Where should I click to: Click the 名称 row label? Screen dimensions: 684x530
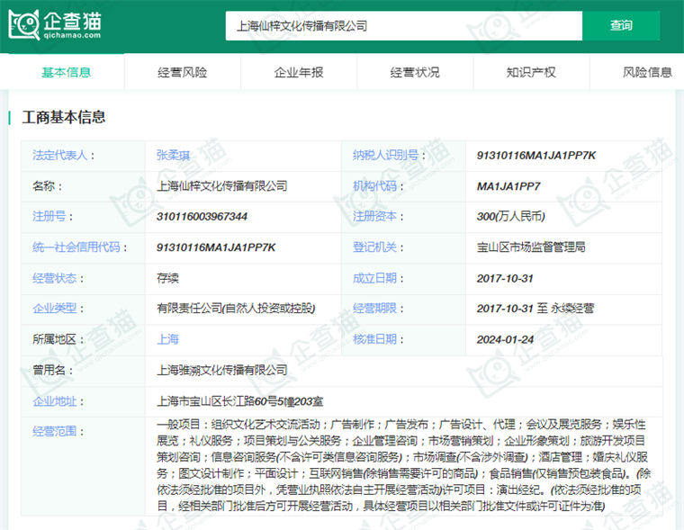(43, 186)
